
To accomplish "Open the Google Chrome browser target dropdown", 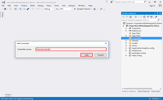I will pyautogui.click(x=92, y=9).
